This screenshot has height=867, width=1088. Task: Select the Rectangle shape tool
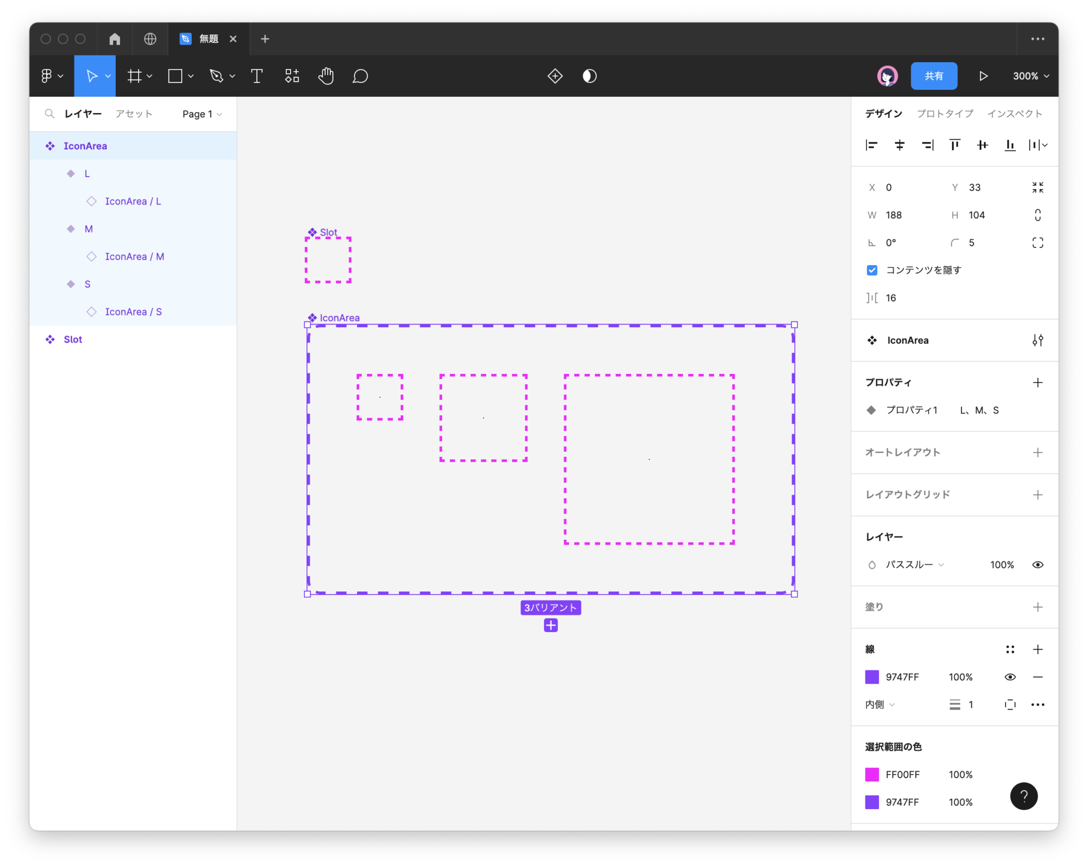175,76
